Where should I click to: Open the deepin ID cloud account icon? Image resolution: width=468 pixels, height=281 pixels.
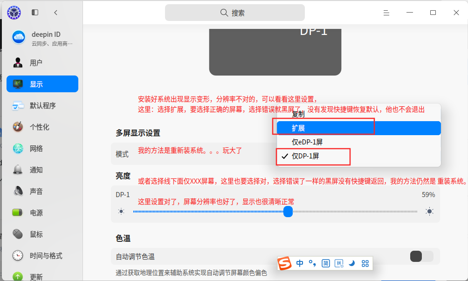tap(19, 37)
